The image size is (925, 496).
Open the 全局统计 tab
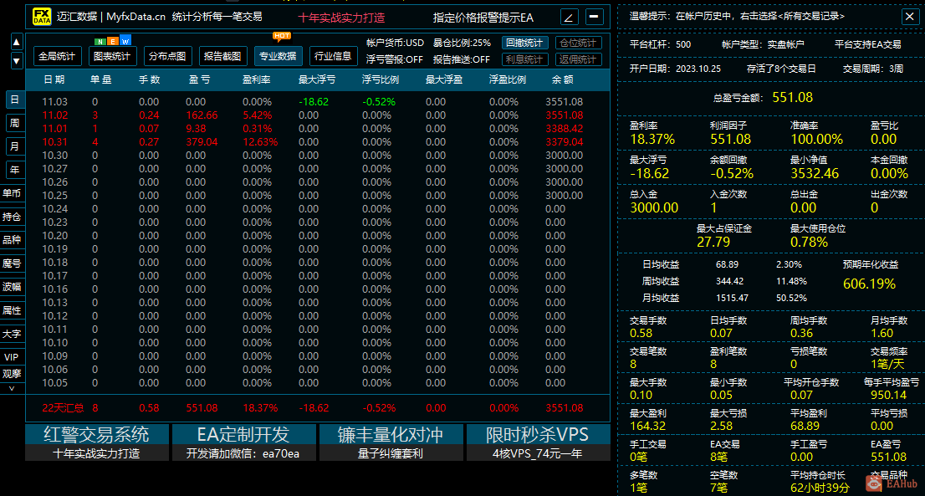(x=57, y=56)
